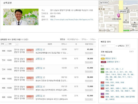Click the dark red Sinbundang line badge

[103, 62]
